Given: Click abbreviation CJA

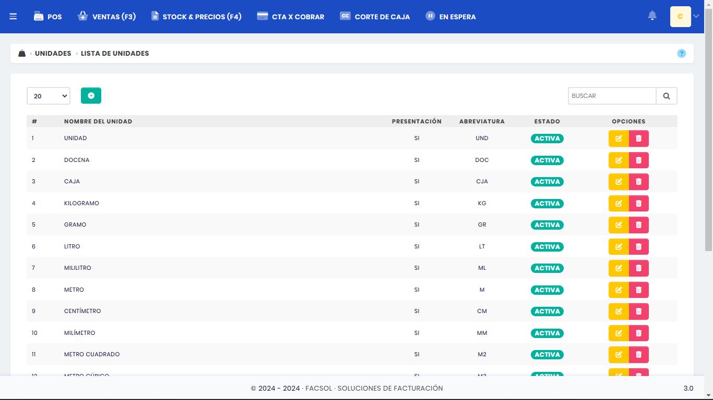Looking at the screenshot, I should coord(482,181).
